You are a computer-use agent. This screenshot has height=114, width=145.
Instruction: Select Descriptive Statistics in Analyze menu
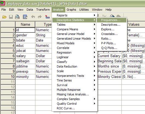75,20
